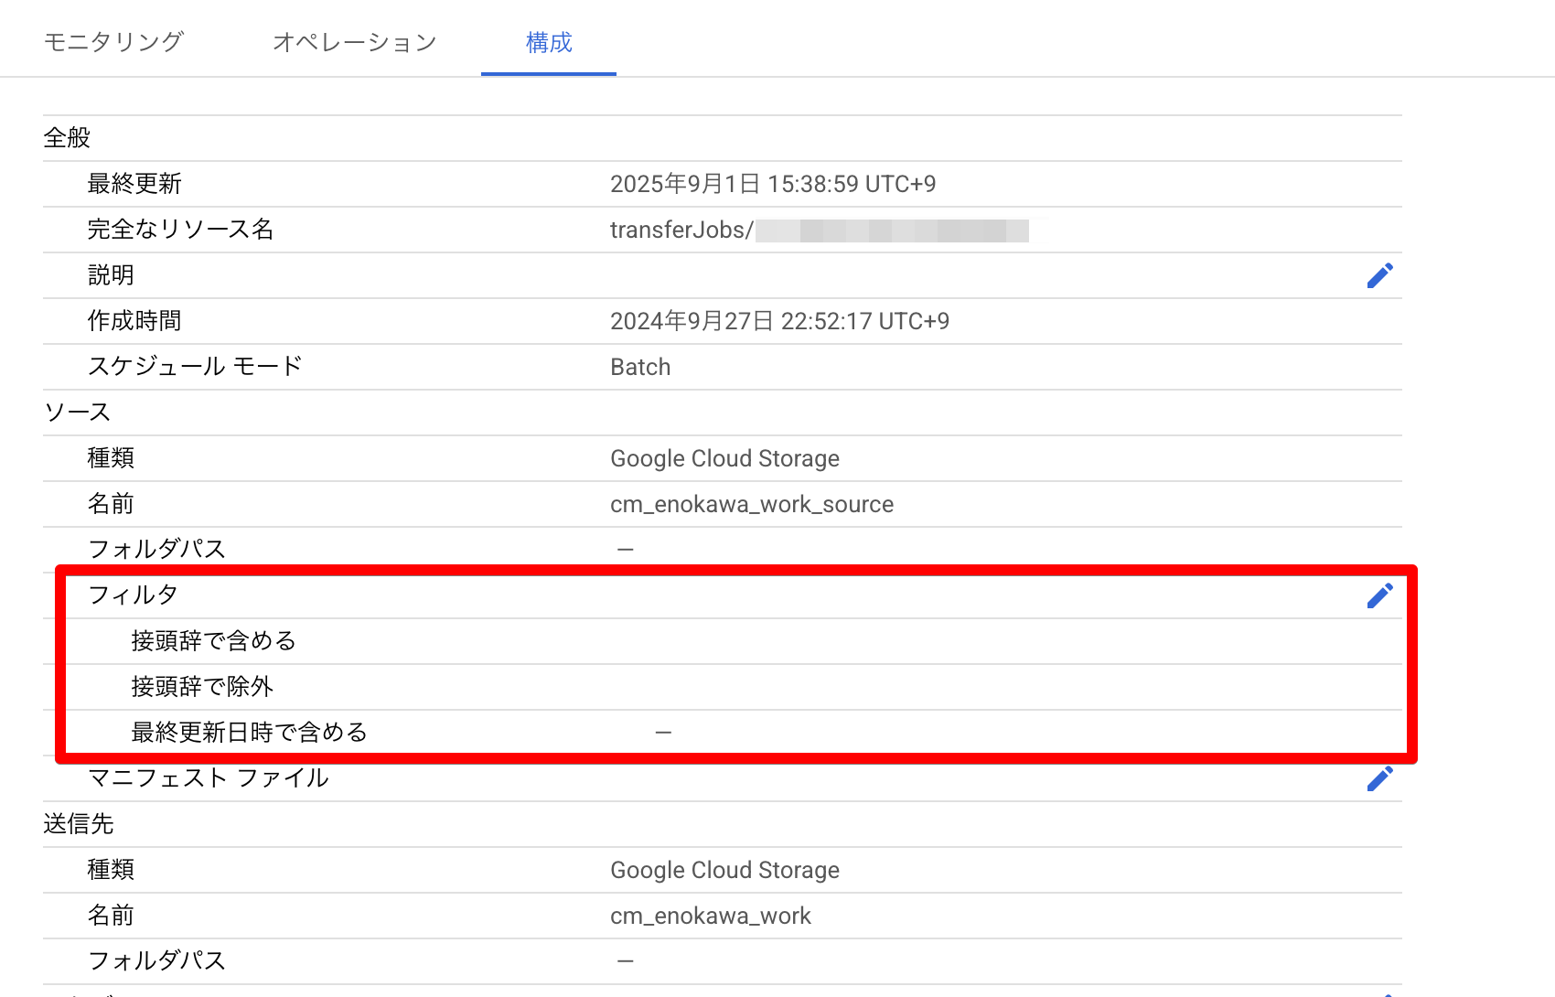Click the 接頭辞で除外 row label

coord(202,687)
